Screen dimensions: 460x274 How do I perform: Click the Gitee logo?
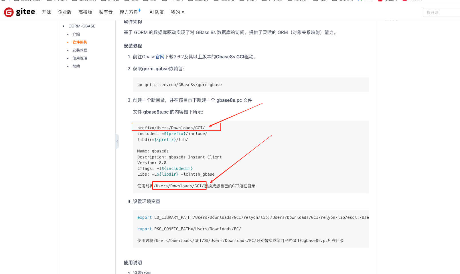(x=19, y=12)
